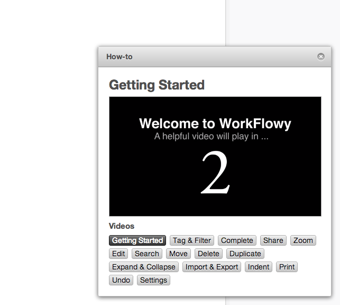Close the How-to dialog
The width and height of the screenshot is (340, 305).
[x=321, y=57]
